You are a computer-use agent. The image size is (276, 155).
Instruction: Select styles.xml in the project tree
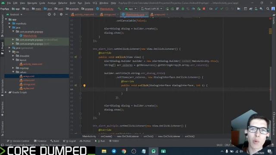coord(28,88)
